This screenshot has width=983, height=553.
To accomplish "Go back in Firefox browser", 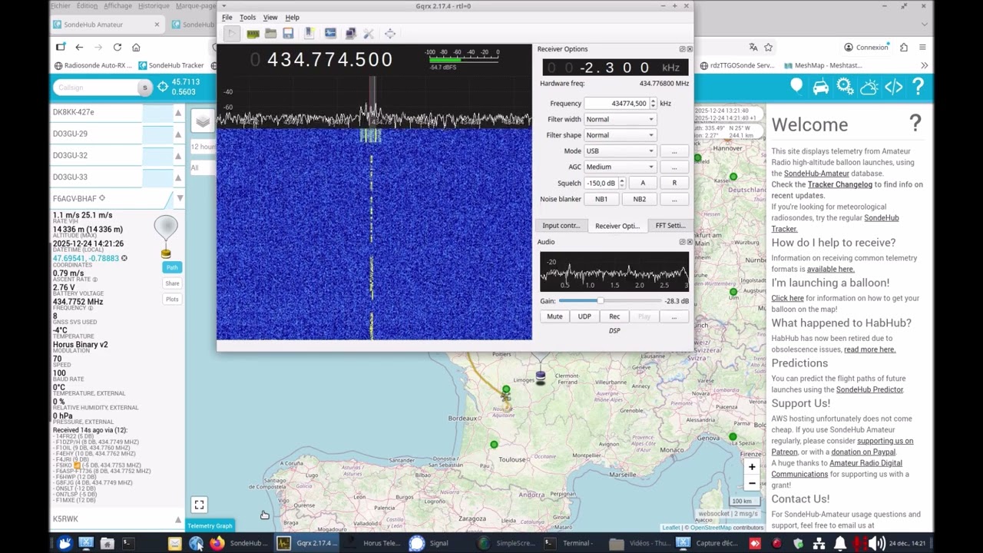I will click(79, 47).
